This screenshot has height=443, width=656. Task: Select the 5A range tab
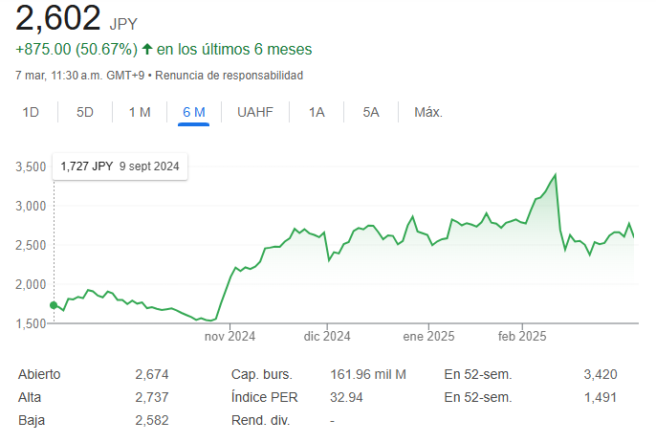coord(371,112)
